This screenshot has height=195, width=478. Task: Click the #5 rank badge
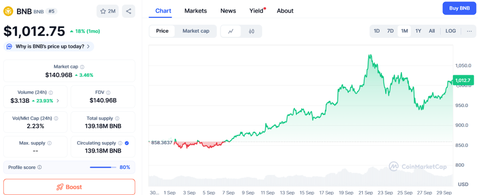coord(51,11)
